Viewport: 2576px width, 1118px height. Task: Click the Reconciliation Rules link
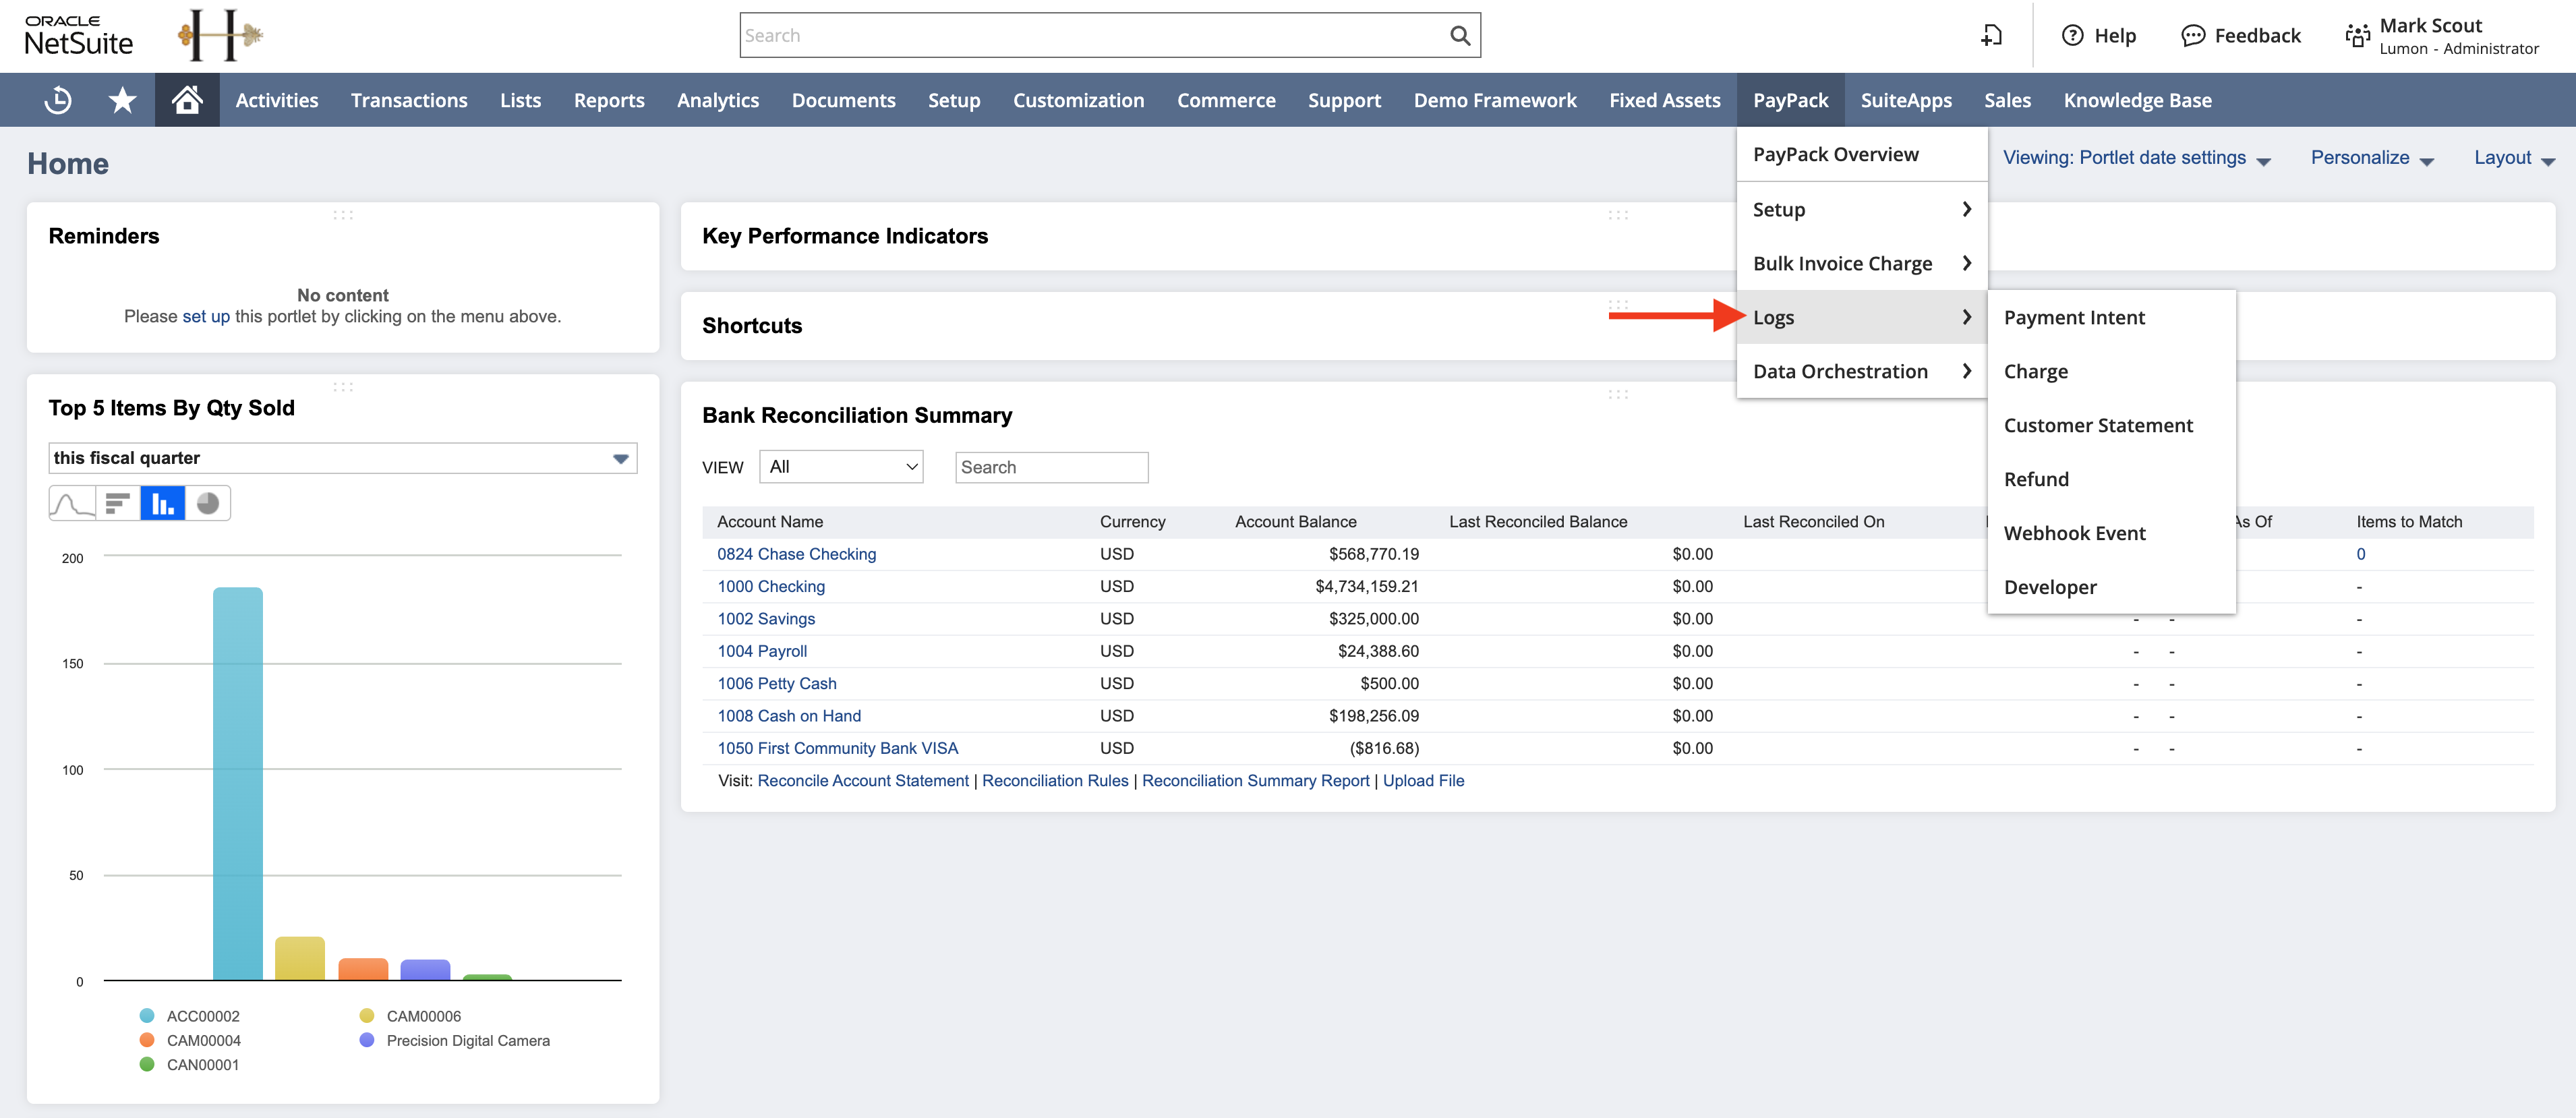(1055, 781)
